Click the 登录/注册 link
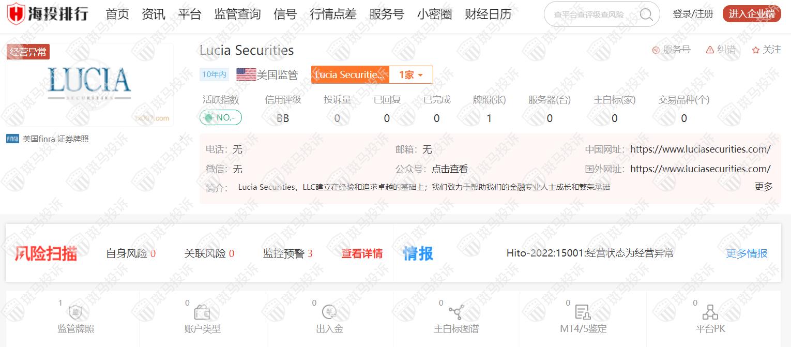This screenshot has height=347, width=791. (x=693, y=14)
